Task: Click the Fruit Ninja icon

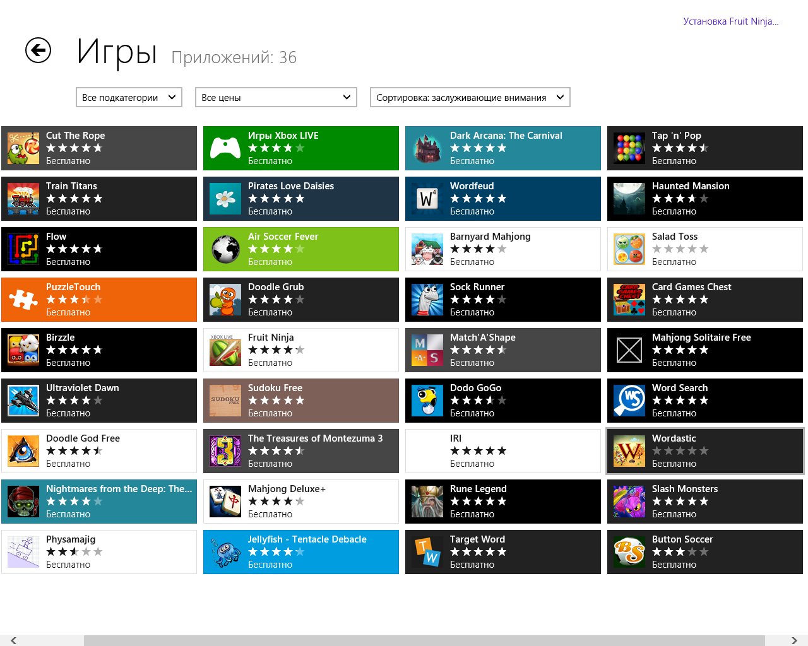Action: pyautogui.click(x=225, y=350)
